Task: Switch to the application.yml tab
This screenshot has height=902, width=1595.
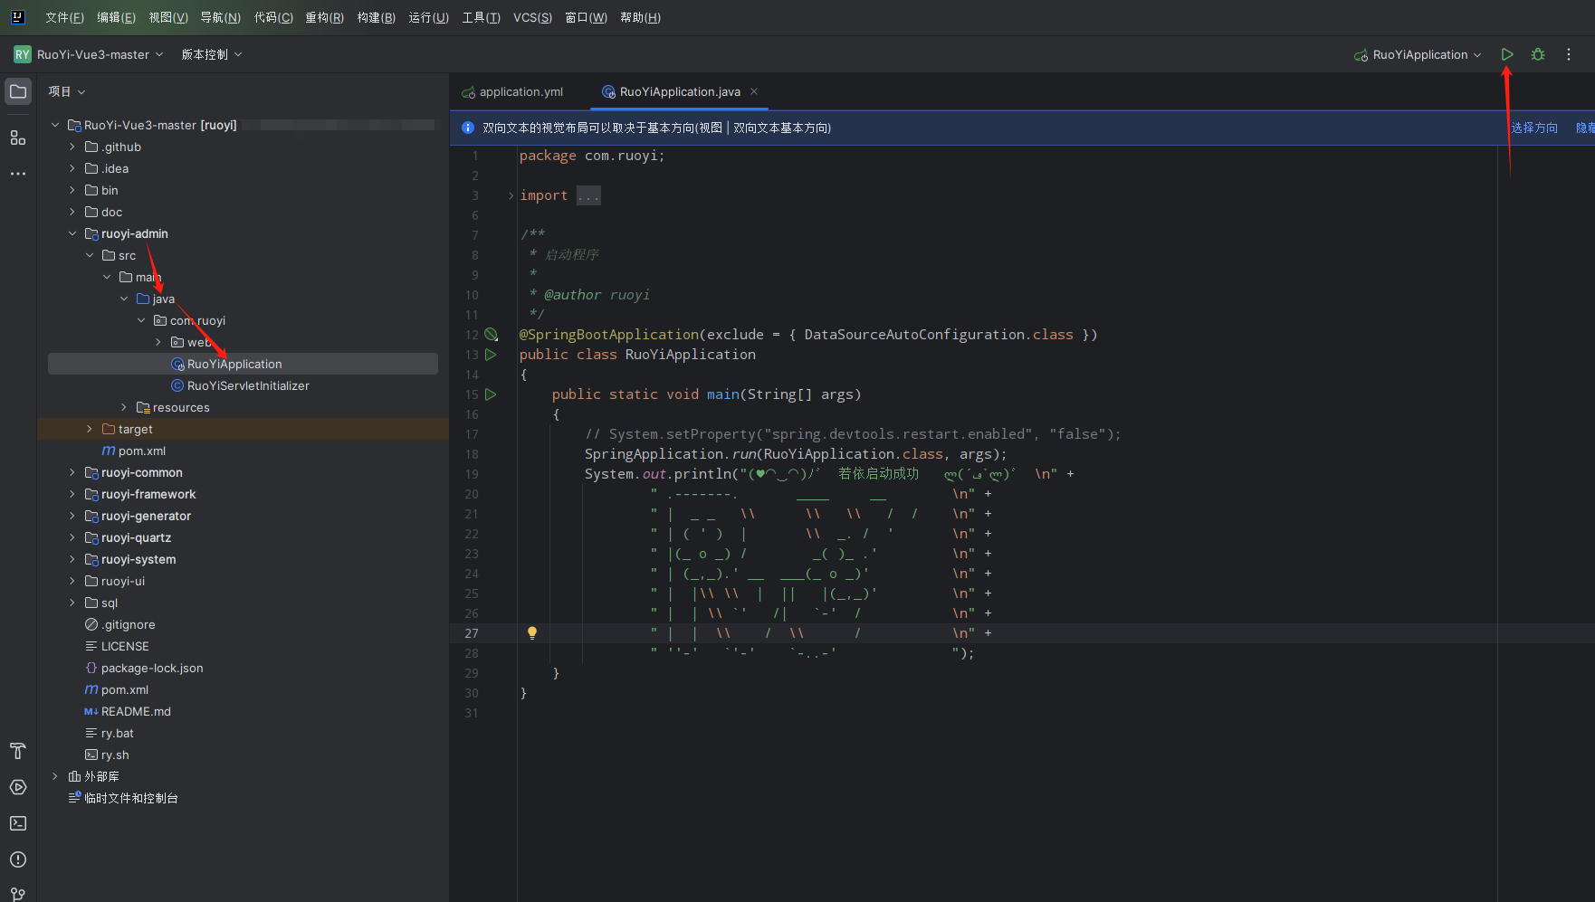Action: point(512,91)
